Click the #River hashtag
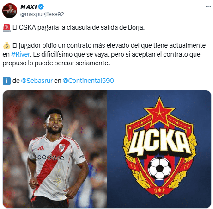 click(x=20, y=54)
